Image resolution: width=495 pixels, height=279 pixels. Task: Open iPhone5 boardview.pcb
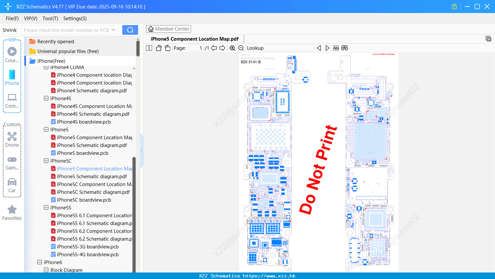coord(80,153)
